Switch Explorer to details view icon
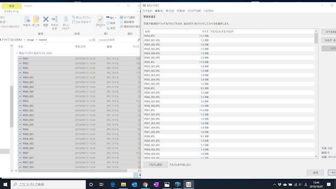Screen dimensions: 336x189 pyautogui.click(x=136, y=175)
